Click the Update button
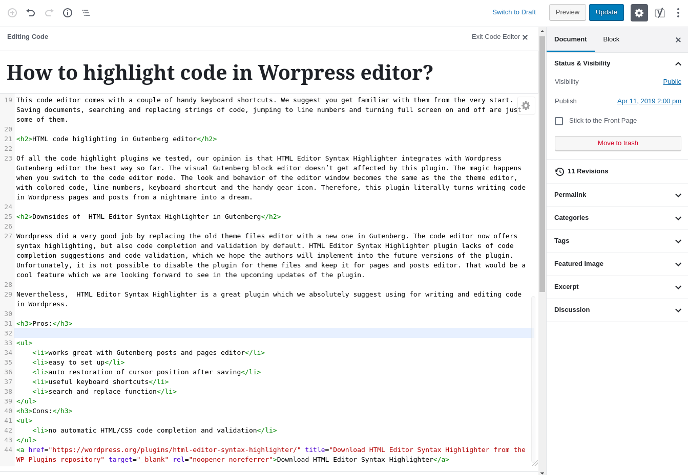This screenshot has height=475, width=688. tap(606, 12)
